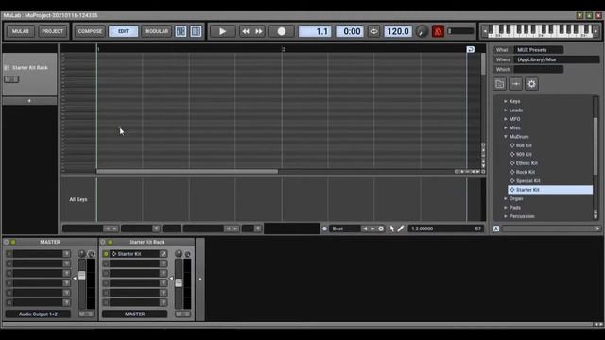Click the loop end marker icon in ruler
Image resolution: width=605 pixels, height=340 pixels.
pos(471,49)
